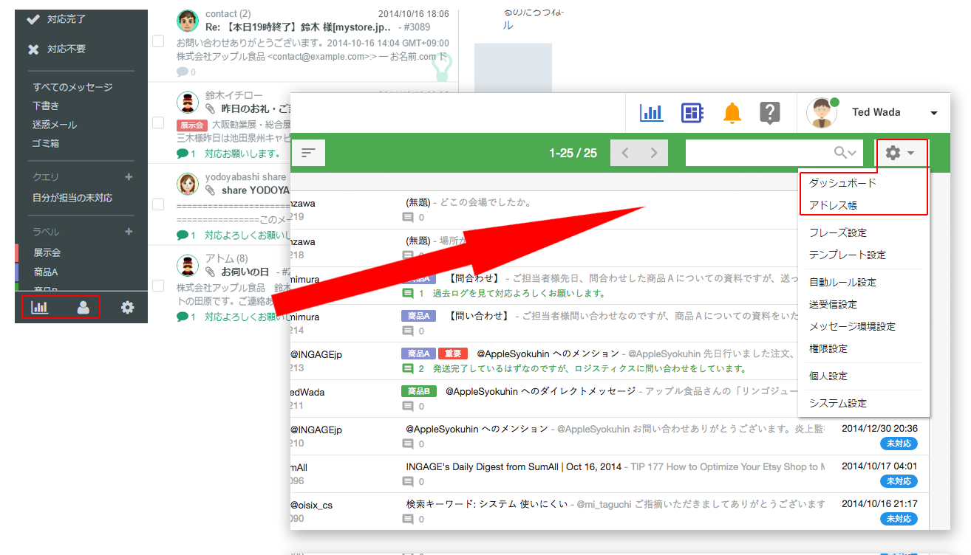The image size is (971, 555).
Task: Click the 対応完了 checkmark icon
Action: click(33, 19)
